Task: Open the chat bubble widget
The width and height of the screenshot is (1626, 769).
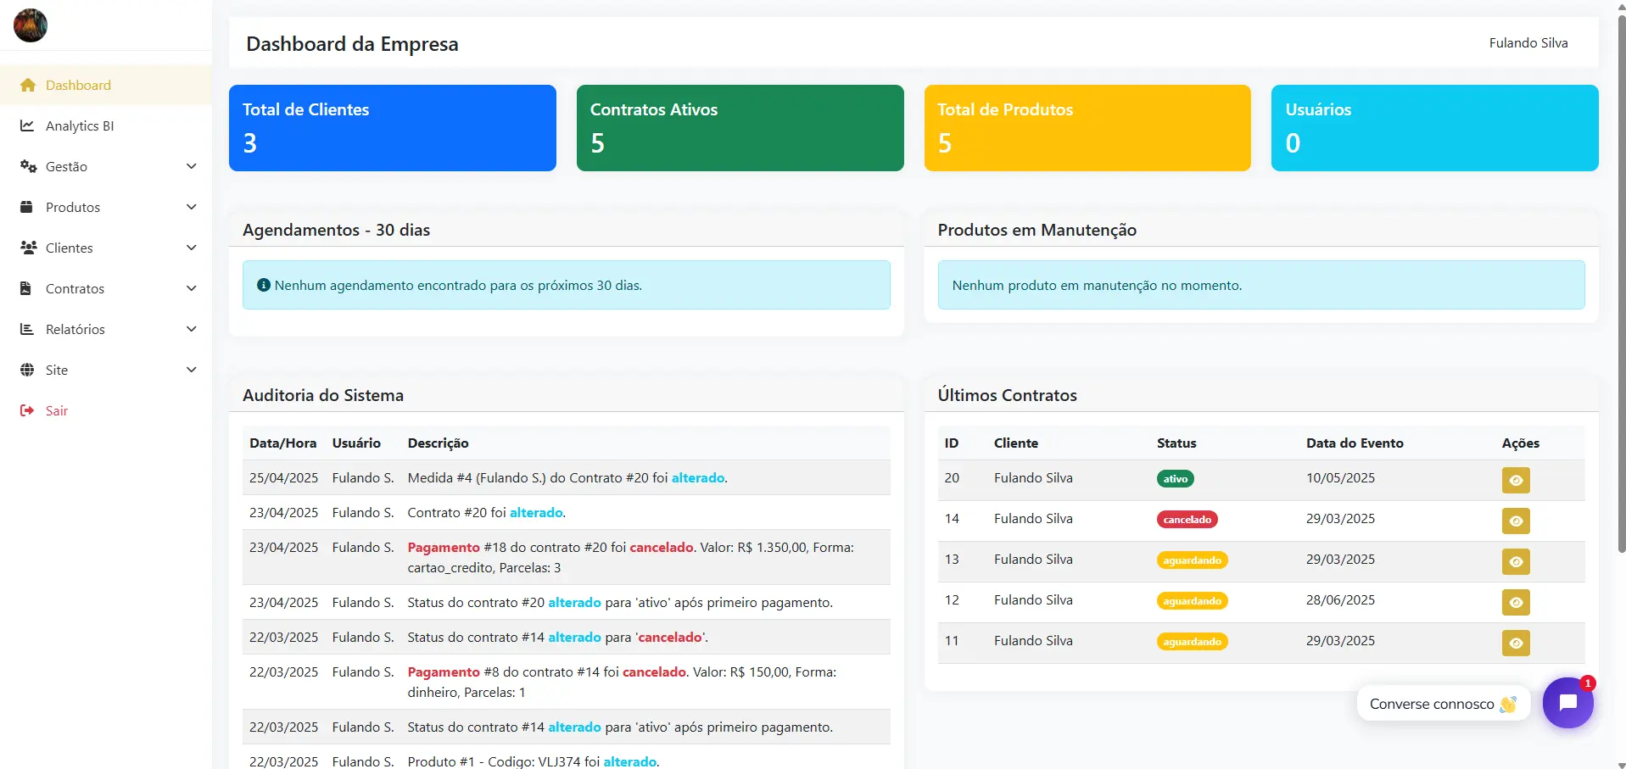Action: coord(1567,703)
